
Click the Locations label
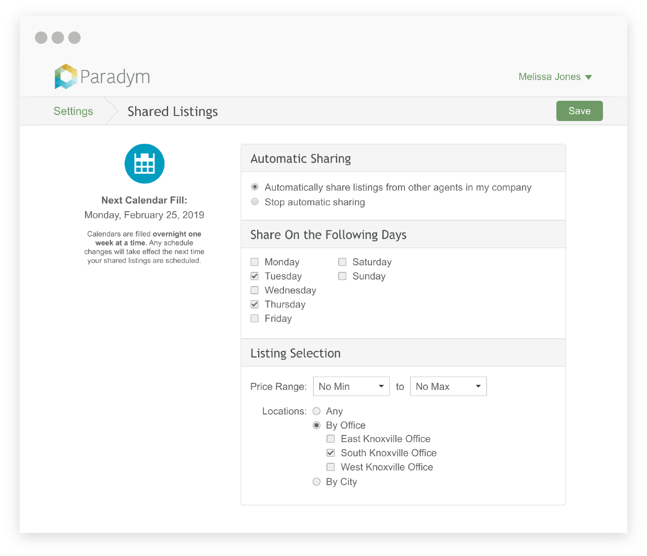pos(285,411)
